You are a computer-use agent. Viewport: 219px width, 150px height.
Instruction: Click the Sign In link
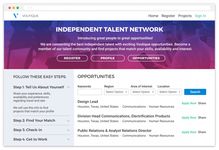tap(200, 16)
